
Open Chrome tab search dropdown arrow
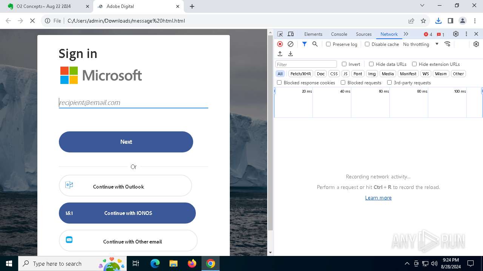tap(422, 6)
